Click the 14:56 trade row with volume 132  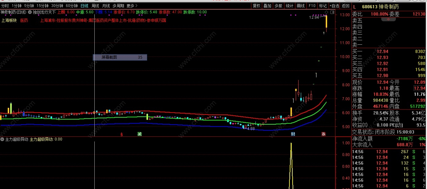389,163
